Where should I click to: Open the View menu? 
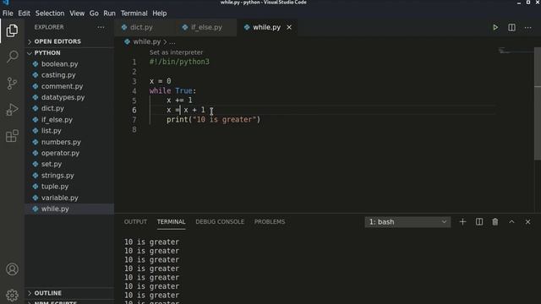point(77,14)
